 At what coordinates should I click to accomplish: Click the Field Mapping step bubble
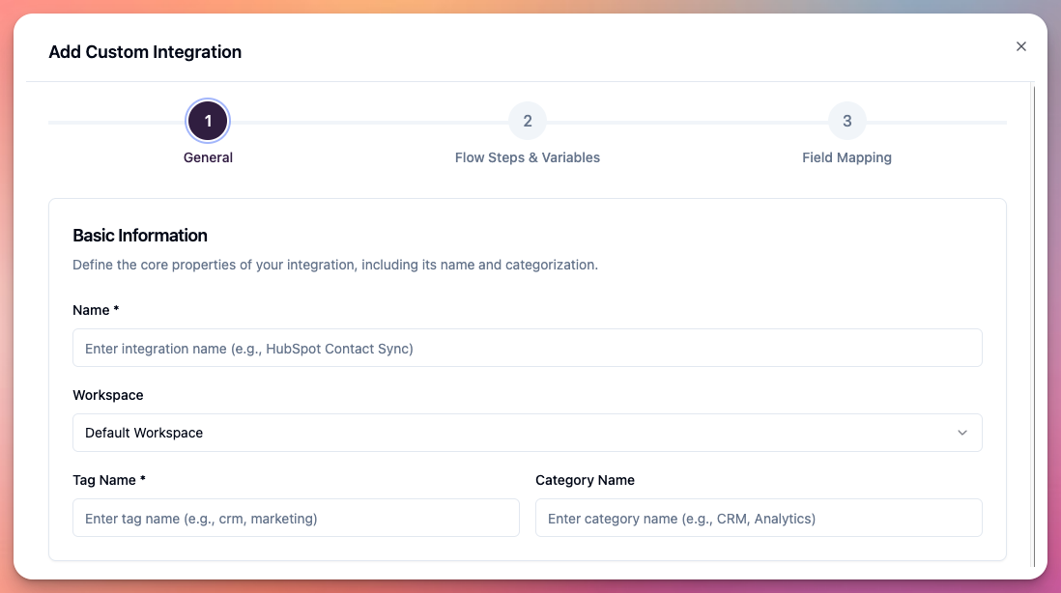pos(847,120)
